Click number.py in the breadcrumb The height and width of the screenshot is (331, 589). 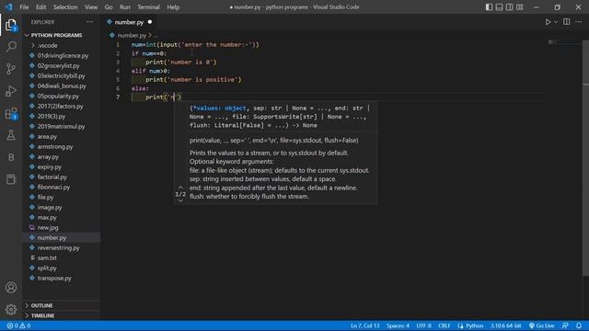click(132, 35)
